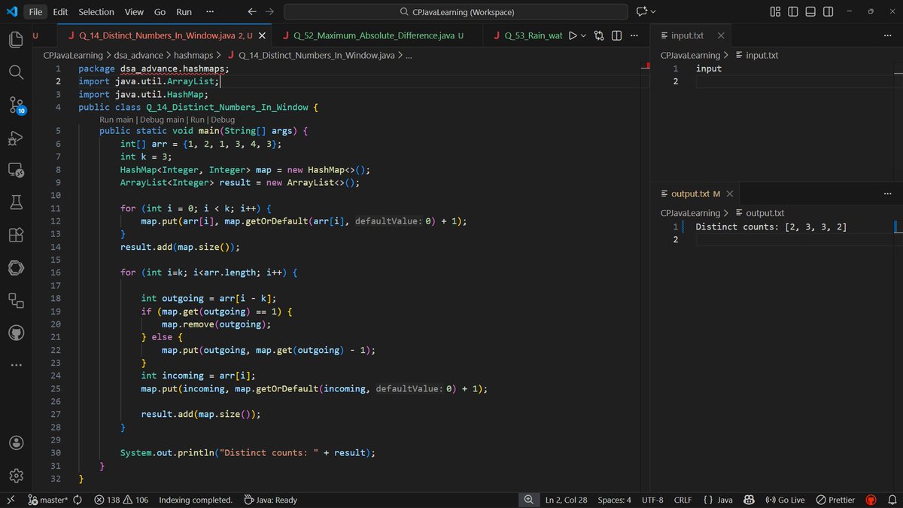The width and height of the screenshot is (903, 508).
Task: Change indentation via Spaces: 4
Action: (614, 500)
